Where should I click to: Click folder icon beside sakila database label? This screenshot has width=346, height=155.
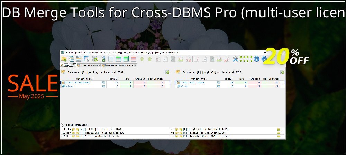pos(63,72)
